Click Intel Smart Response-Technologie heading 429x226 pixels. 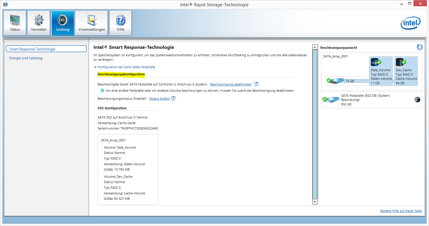pos(134,47)
